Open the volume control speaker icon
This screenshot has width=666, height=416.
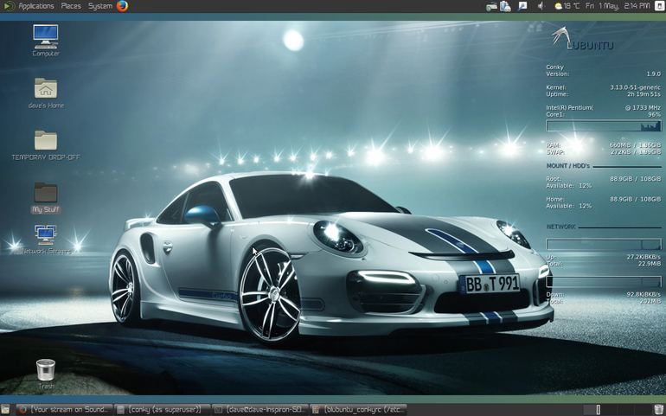tap(541, 6)
